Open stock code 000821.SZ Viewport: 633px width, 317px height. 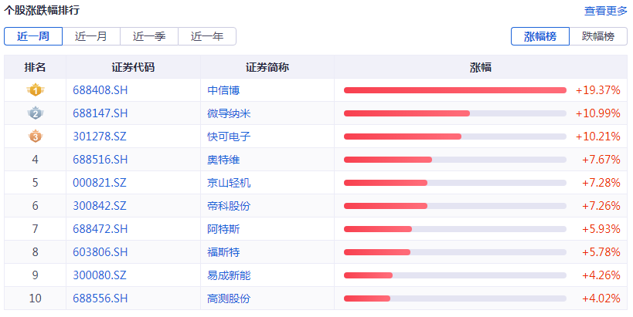pos(100,183)
